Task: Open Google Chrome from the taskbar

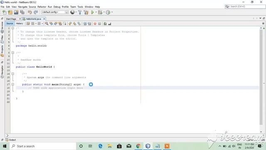Action: point(138,146)
